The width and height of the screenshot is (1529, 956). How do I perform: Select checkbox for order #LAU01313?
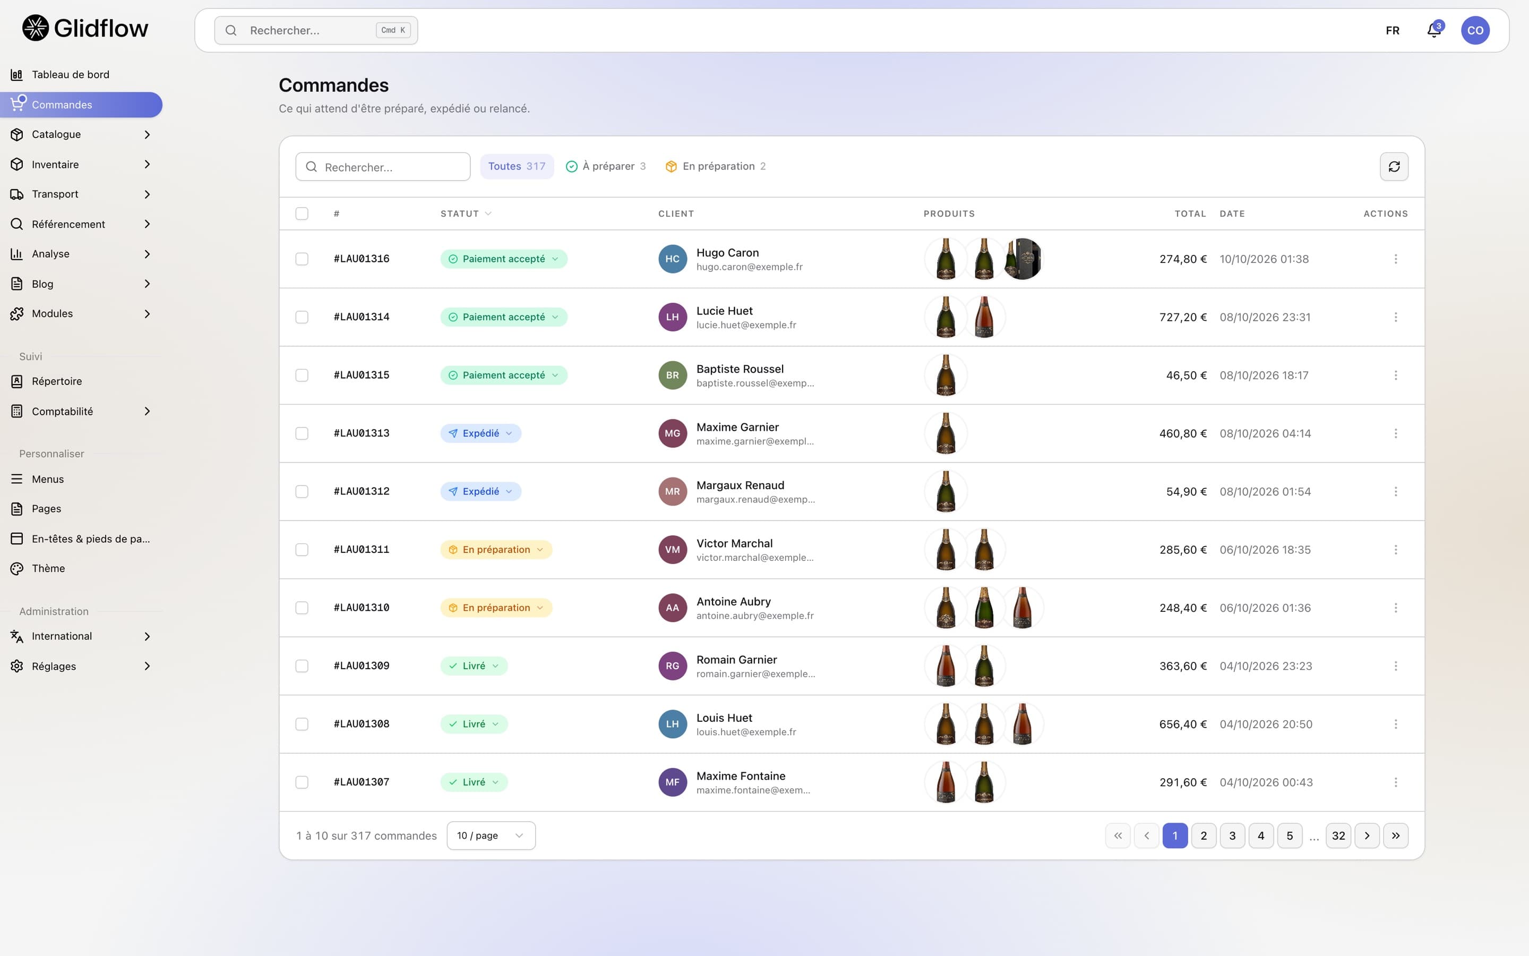coord(302,433)
